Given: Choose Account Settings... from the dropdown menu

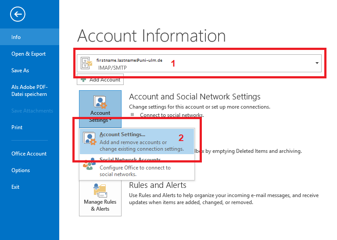Looking at the screenshot, I should click(137, 141).
